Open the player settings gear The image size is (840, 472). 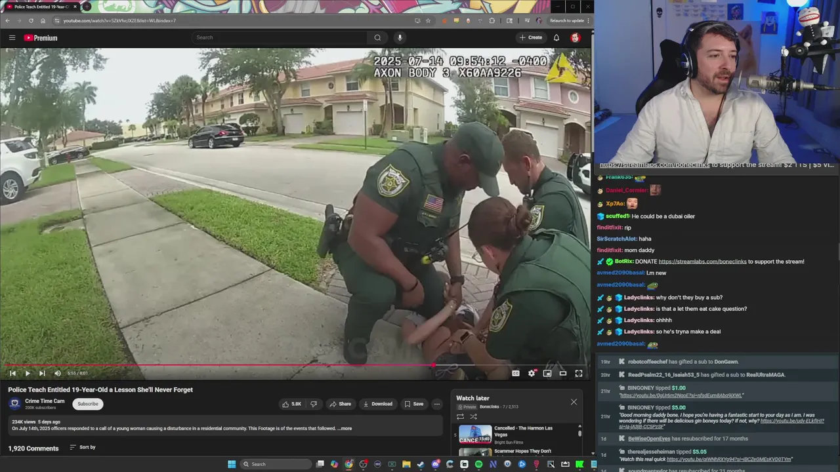click(x=532, y=373)
